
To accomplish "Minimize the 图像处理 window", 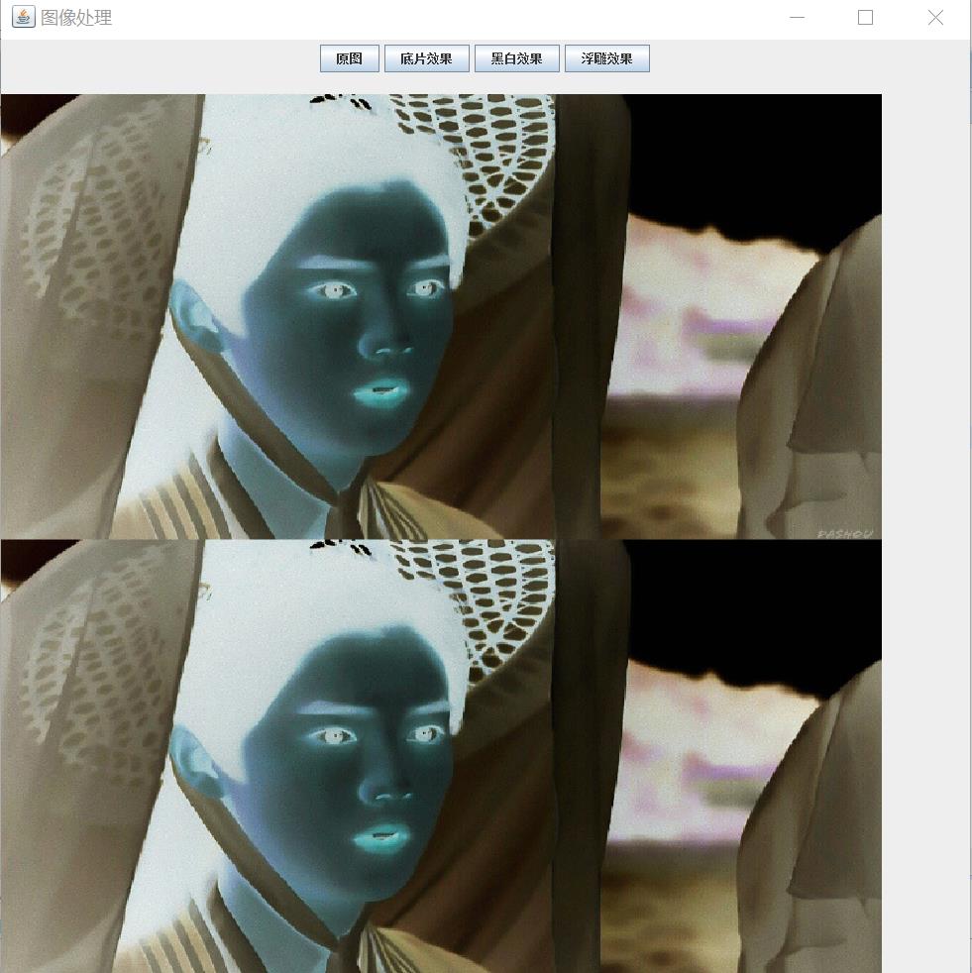I will (797, 18).
